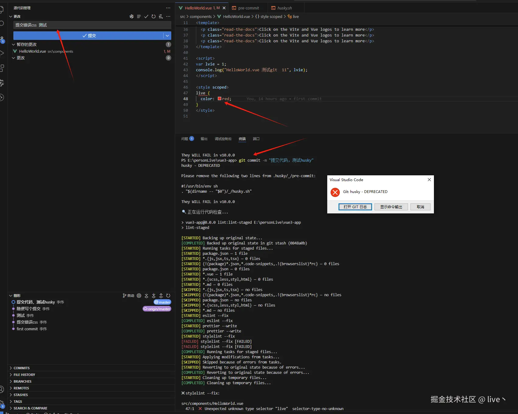This screenshot has height=414, width=518.
Task: Generate commit message with AI sparkle icon
Action: [132, 16]
